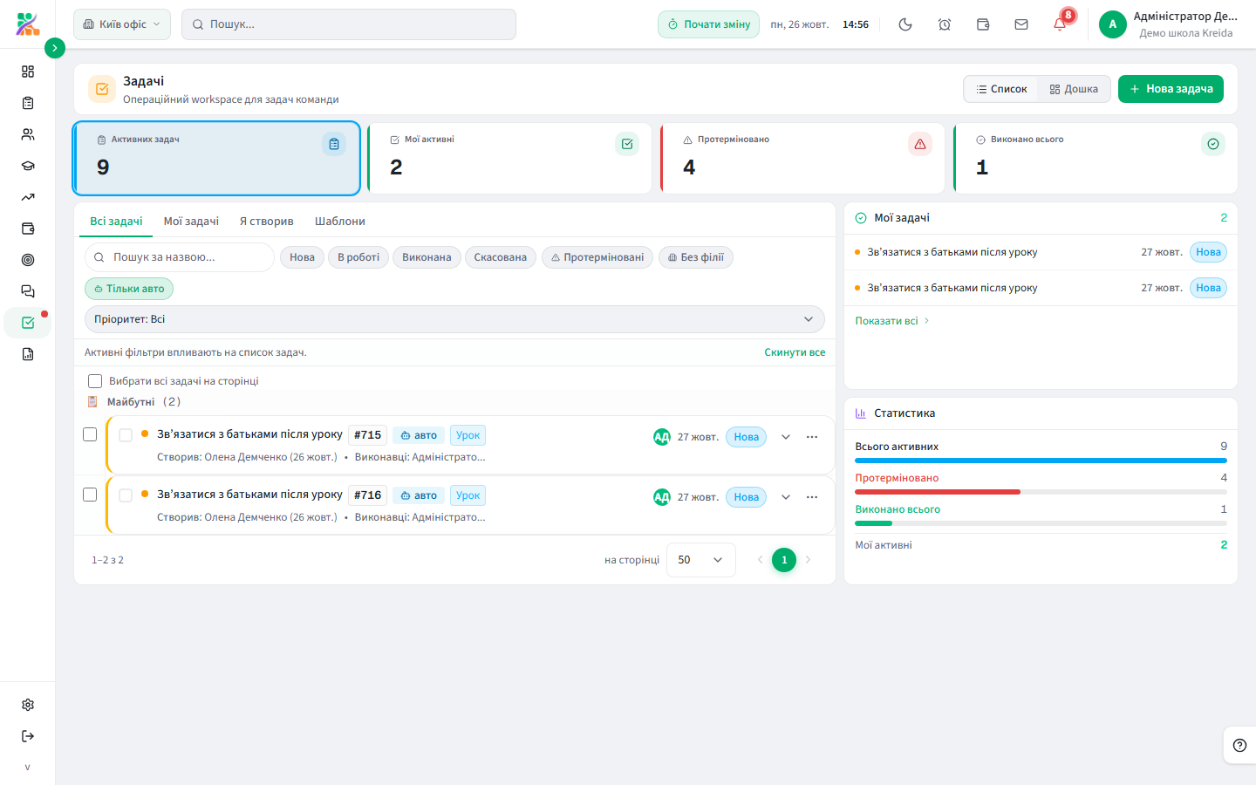Expand details chevron for task #716

coord(786,497)
